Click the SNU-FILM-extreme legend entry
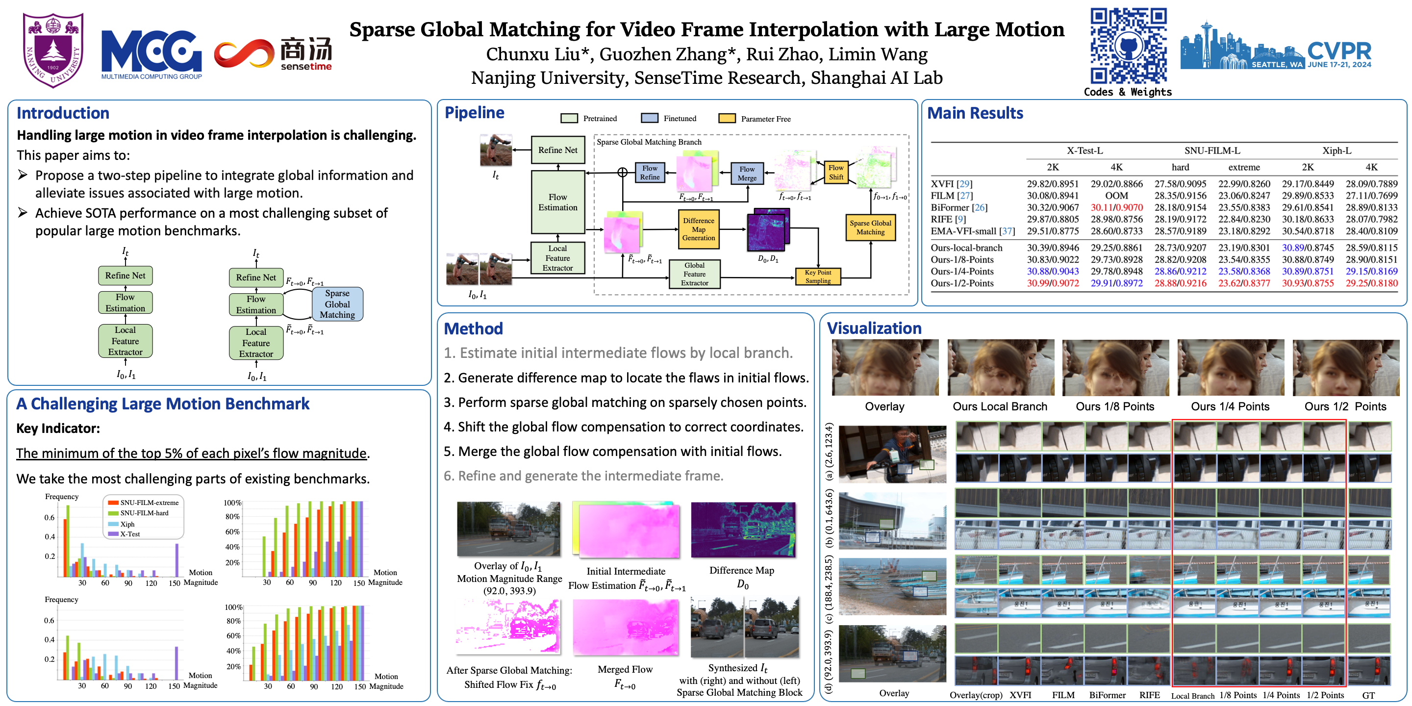Image resolution: width=1412 pixels, height=706 pixels. pos(149,503)
